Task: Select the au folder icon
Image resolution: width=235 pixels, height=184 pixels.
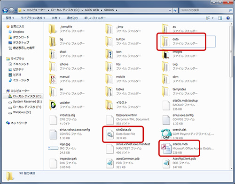Action: pos(165,29)
